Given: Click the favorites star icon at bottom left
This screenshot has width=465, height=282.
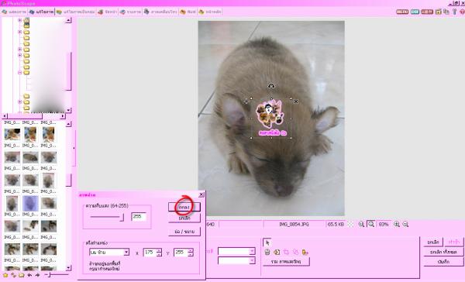Looking at the screenshot, I should [x=5, y=275].
